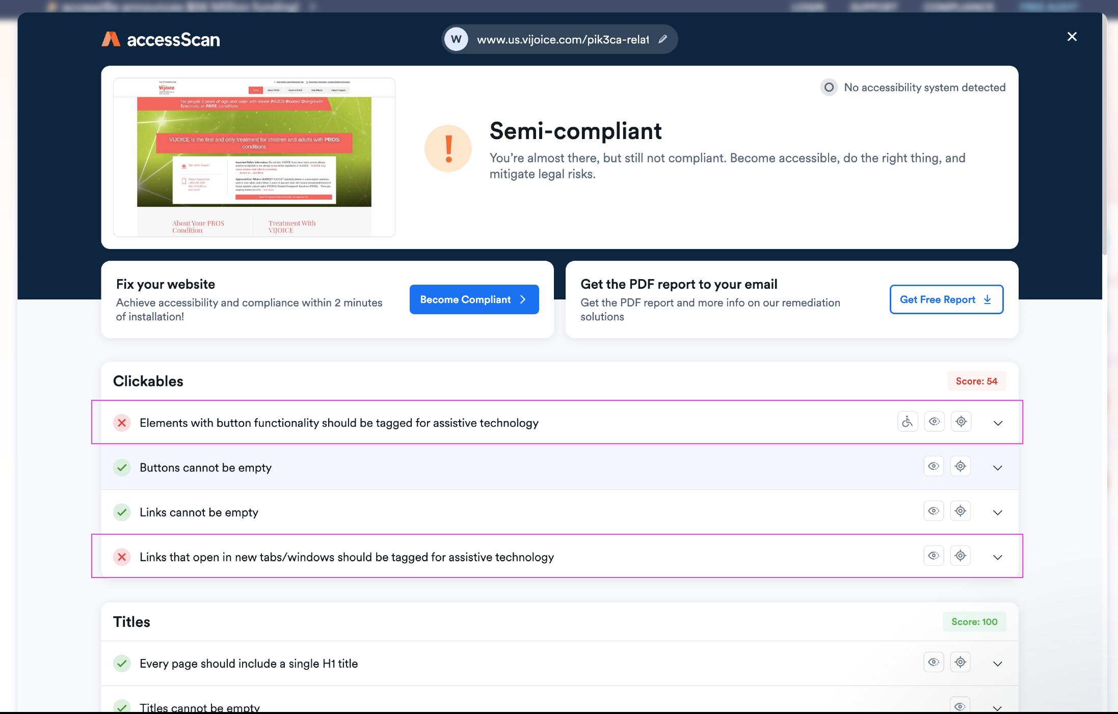Expand the 'Every page should include a single H1 title' row
Screen dimensions: 1118x714
pyautogui.click(x=997, y=664)
